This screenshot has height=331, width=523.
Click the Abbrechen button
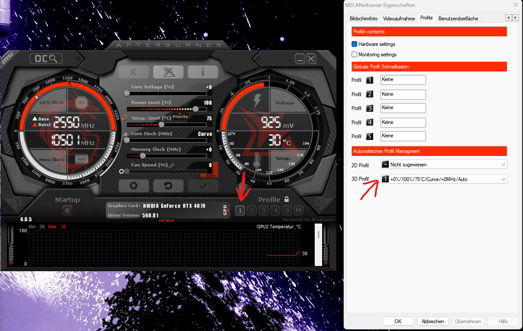tap(433, 321)
